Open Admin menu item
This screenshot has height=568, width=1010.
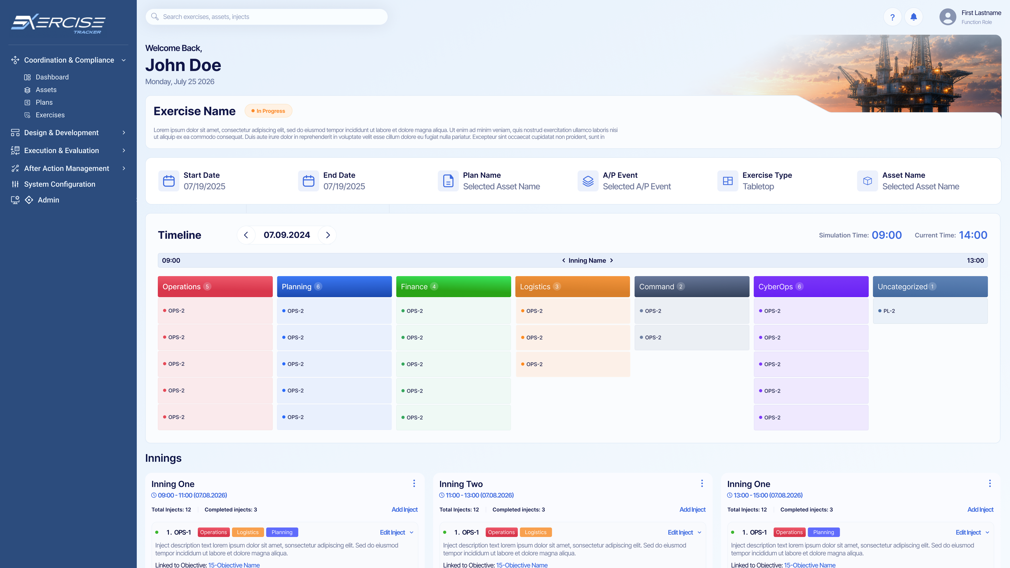[48, 200]
